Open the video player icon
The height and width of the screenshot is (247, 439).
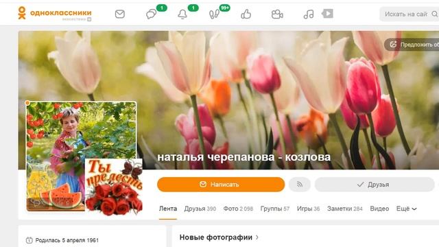point(327,14)
